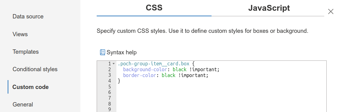Open the Views section

coord(20,34)
